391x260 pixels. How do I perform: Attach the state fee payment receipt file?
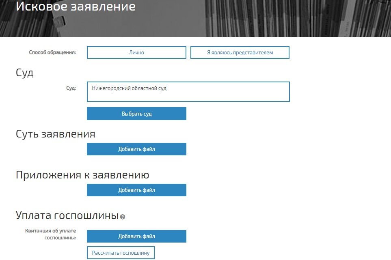point(136,236)
